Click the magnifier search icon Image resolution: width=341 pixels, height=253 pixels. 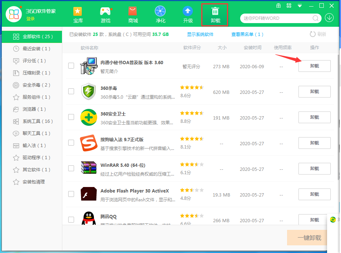pyautogui.click(x=315, y=18)
